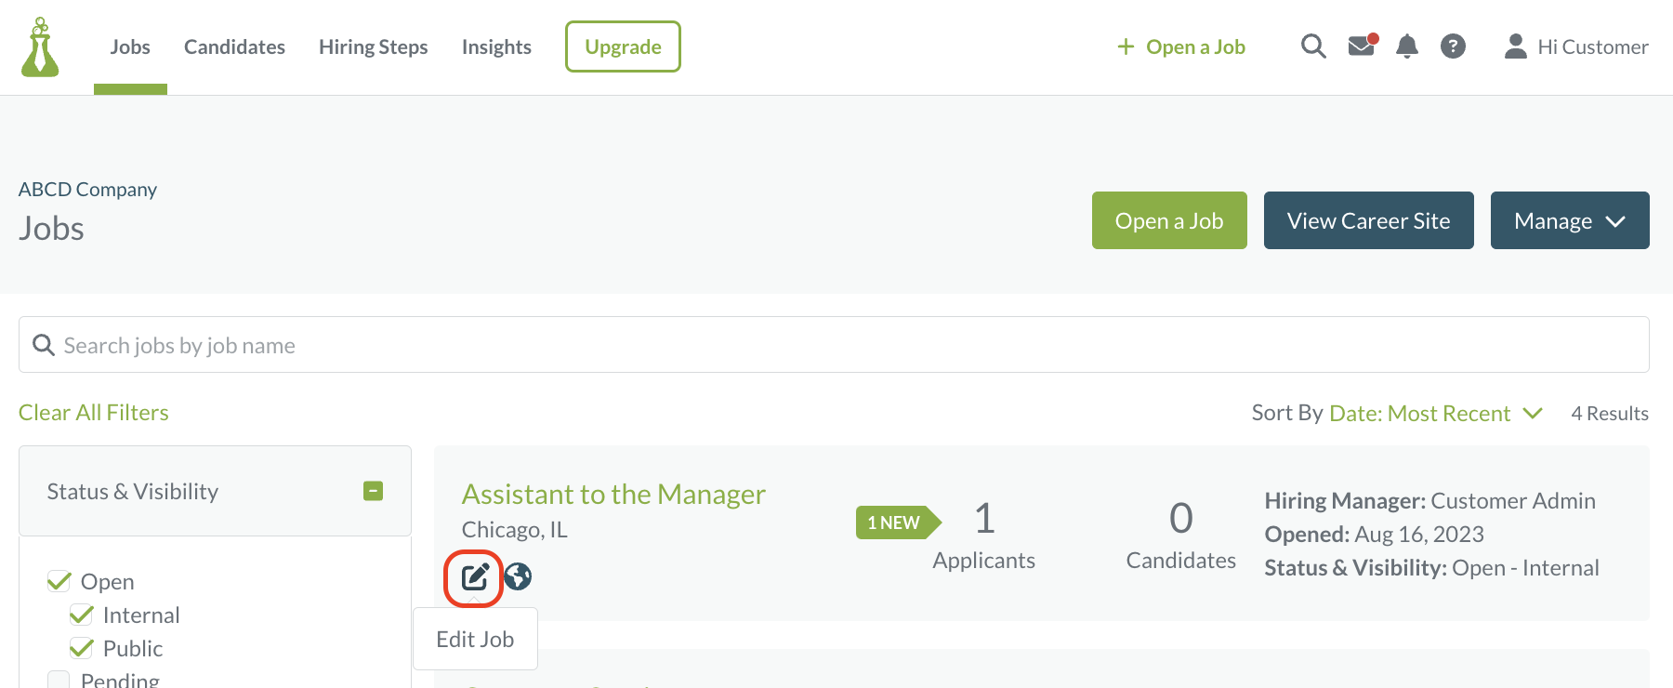Open the Sort By Date dropdown
1673x688 pixels.
[1436, 413]
